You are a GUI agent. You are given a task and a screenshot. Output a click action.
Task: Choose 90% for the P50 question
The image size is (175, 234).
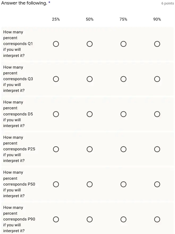[157, 184]
